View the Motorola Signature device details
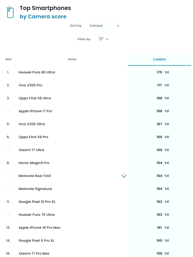This screenshot has width=193, height=257. pyautogui.click(x=35, y=189)
